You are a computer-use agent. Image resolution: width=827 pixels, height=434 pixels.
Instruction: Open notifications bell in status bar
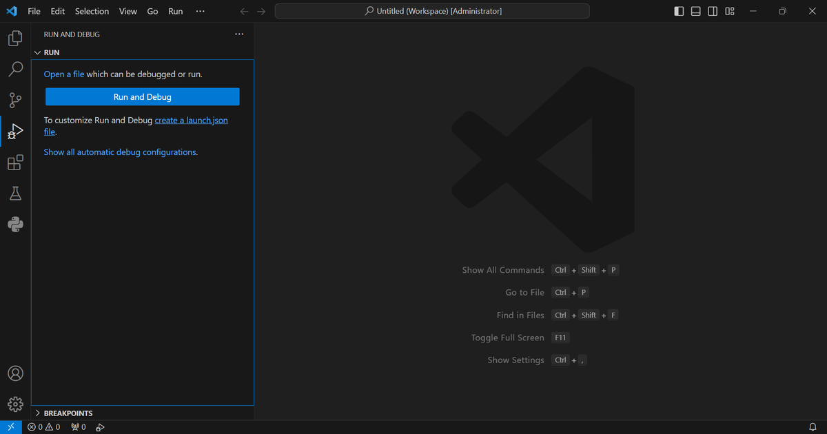click(x=813, y=427)
